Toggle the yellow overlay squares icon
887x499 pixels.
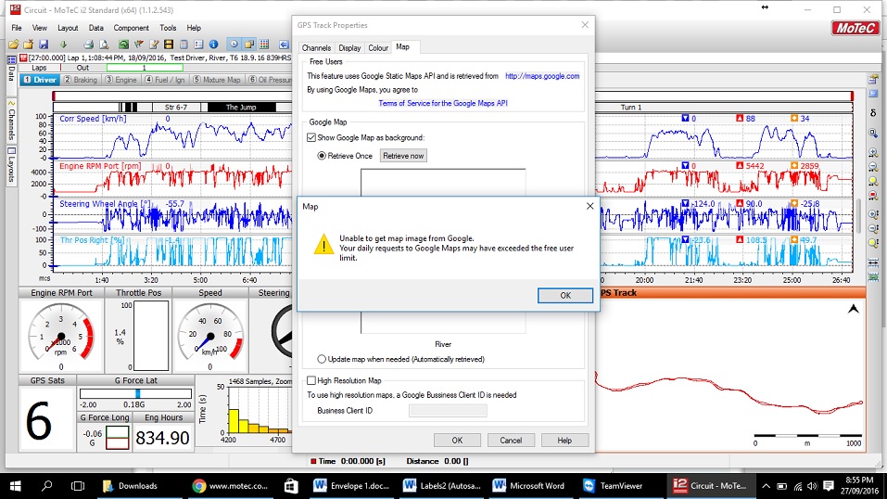(x=249, y=45)
